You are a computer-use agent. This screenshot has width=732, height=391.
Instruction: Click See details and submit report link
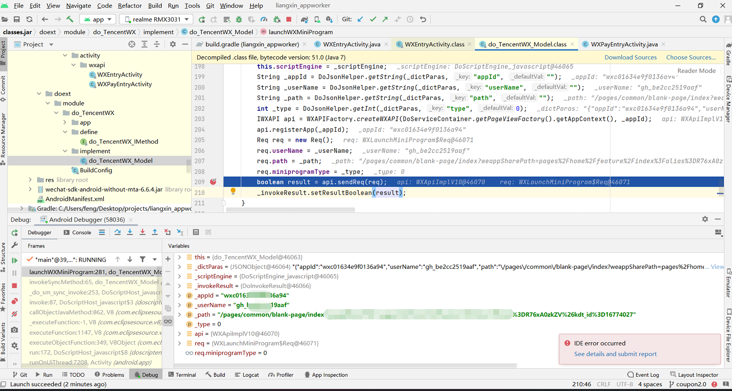615,354
